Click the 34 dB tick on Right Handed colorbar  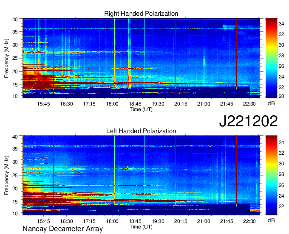point(281,24)
